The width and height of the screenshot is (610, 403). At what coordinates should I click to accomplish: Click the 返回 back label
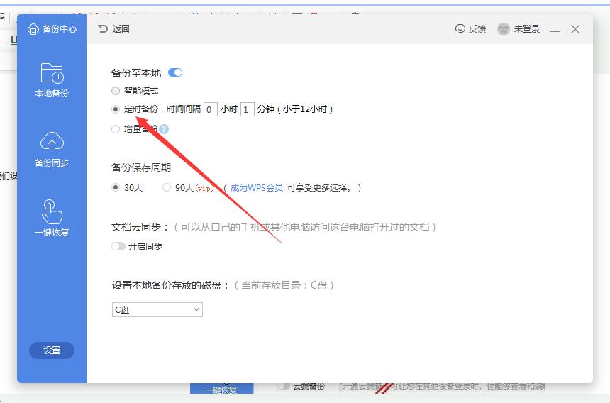(121, 29)
